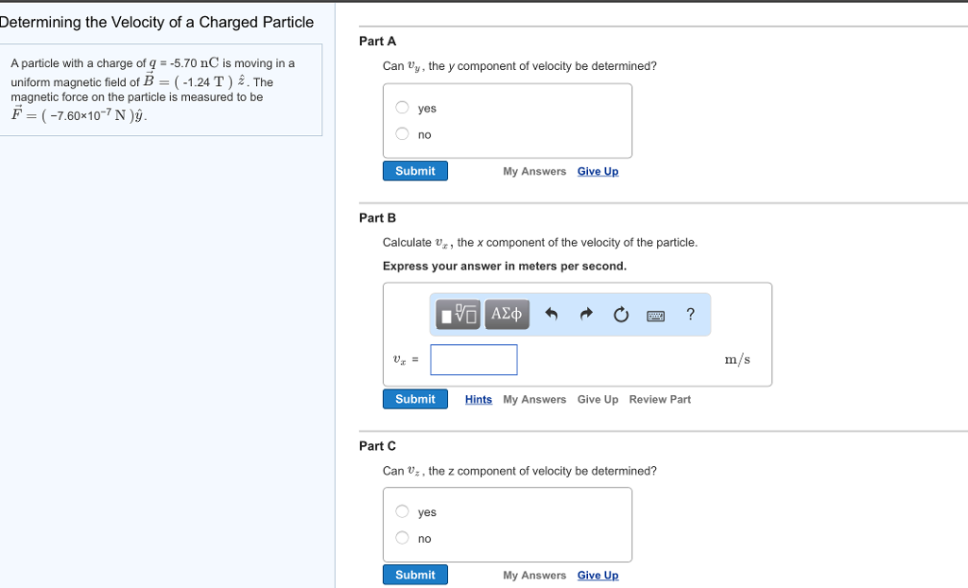Select the no option in Part A
Viewport: 968px width, 588px height.
(402, 133)
